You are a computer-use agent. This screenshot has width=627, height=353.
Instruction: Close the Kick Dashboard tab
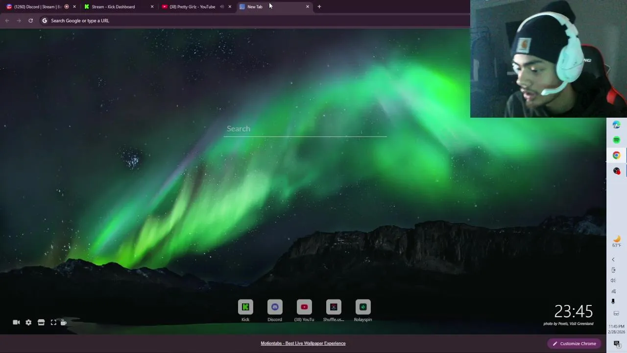[x=152, y=6]
